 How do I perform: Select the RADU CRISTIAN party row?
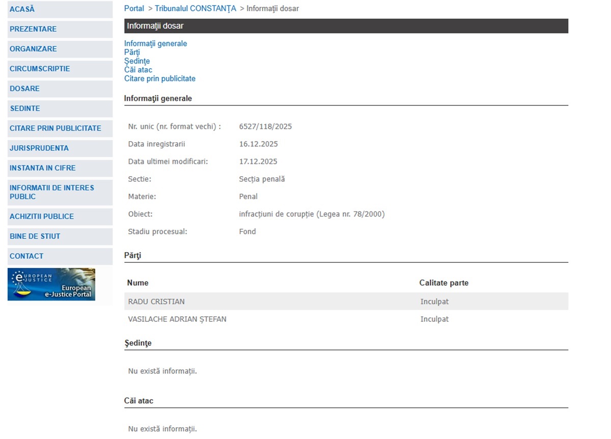[346, 301]
